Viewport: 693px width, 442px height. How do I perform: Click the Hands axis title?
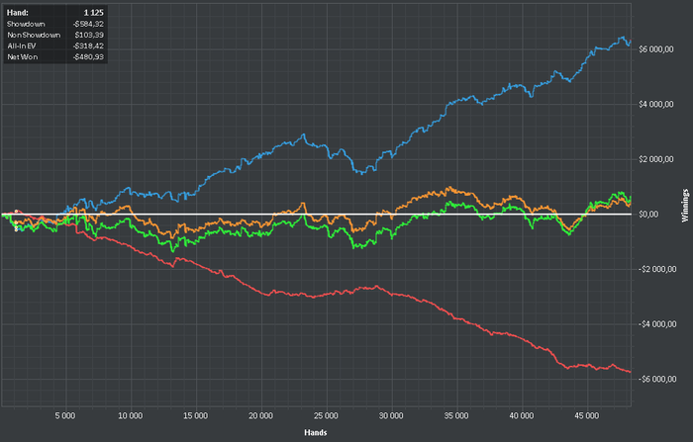tap(316, 432)
